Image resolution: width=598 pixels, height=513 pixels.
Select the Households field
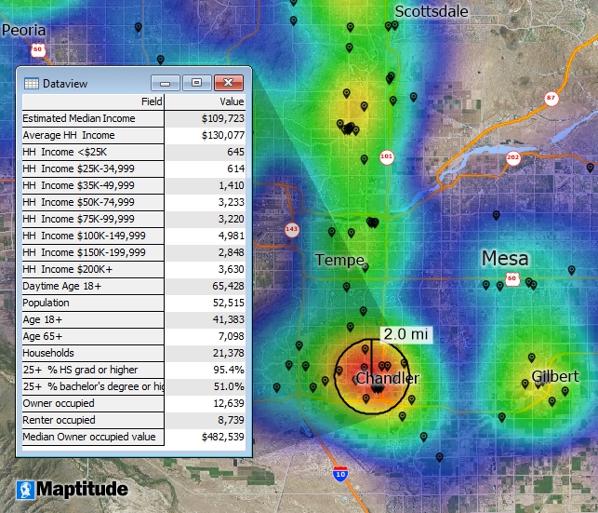tap(93, 353)
